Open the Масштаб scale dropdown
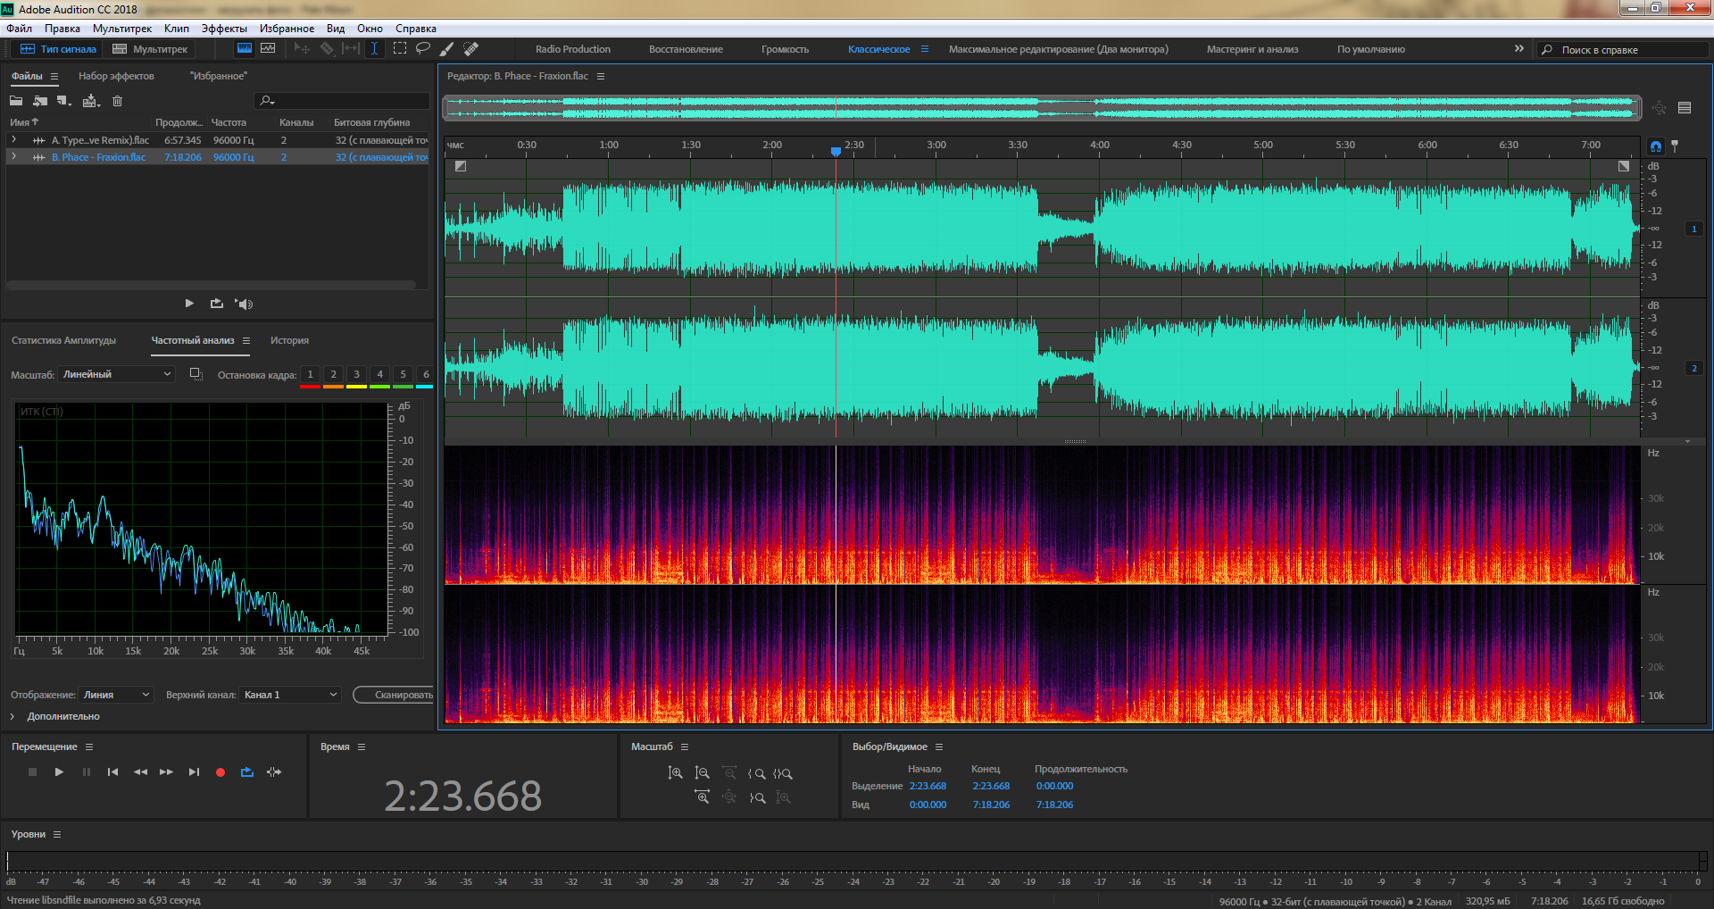The height and width of the screenshot is (909, 1714). [x=117, y=374]
